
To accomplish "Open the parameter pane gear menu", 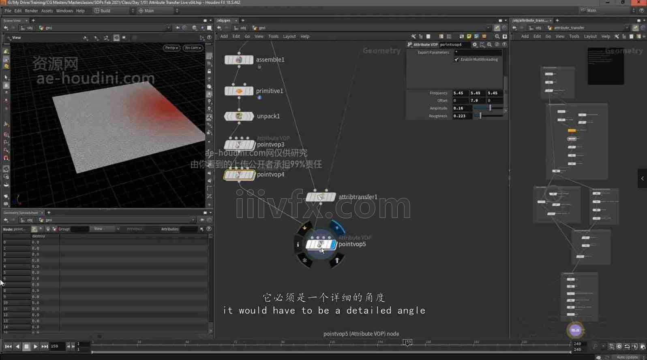I will pos(475,45).
